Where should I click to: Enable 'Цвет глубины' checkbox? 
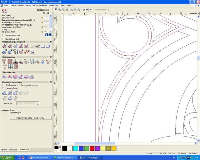coord(3,88)
